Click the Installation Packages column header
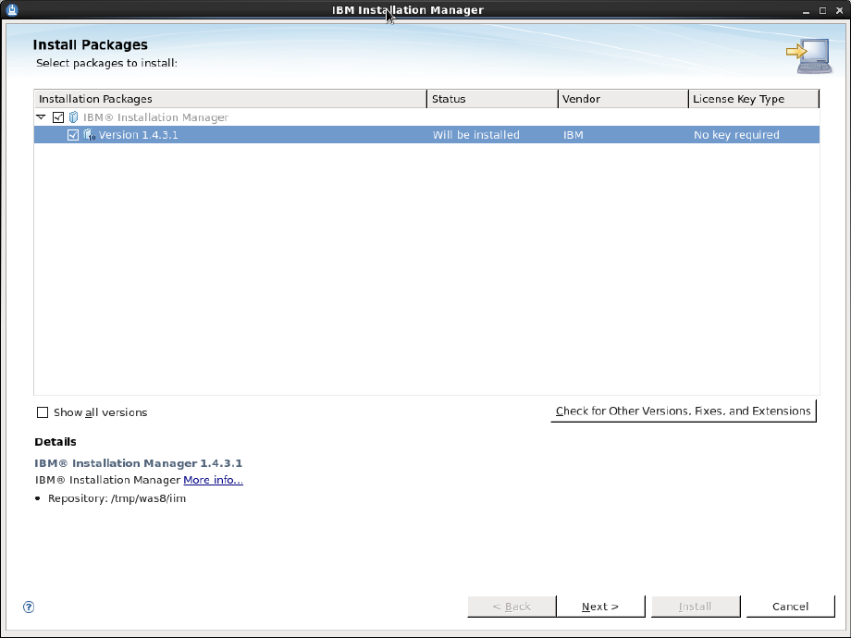 [x=230, y=99]
